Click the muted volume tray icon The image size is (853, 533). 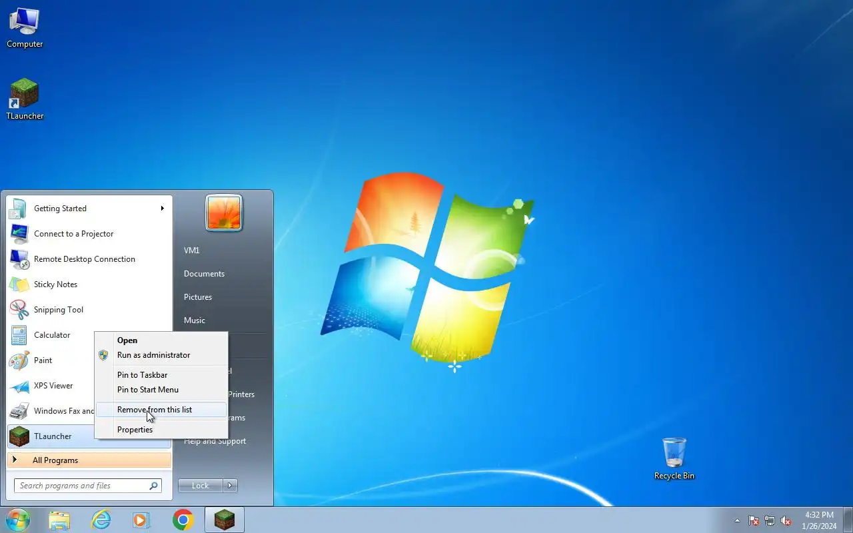point(786,521)
